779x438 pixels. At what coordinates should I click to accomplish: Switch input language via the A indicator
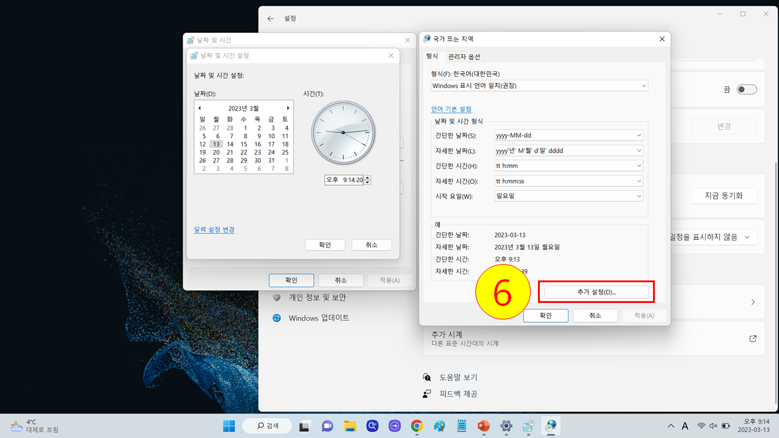point(685,426)
